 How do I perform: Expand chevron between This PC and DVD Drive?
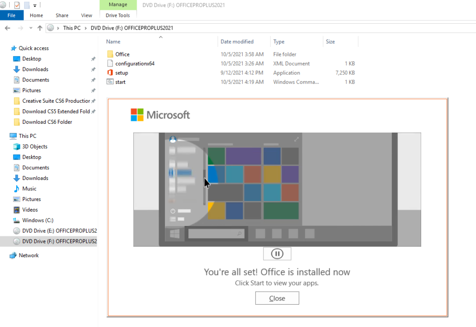tap(86, 28)
